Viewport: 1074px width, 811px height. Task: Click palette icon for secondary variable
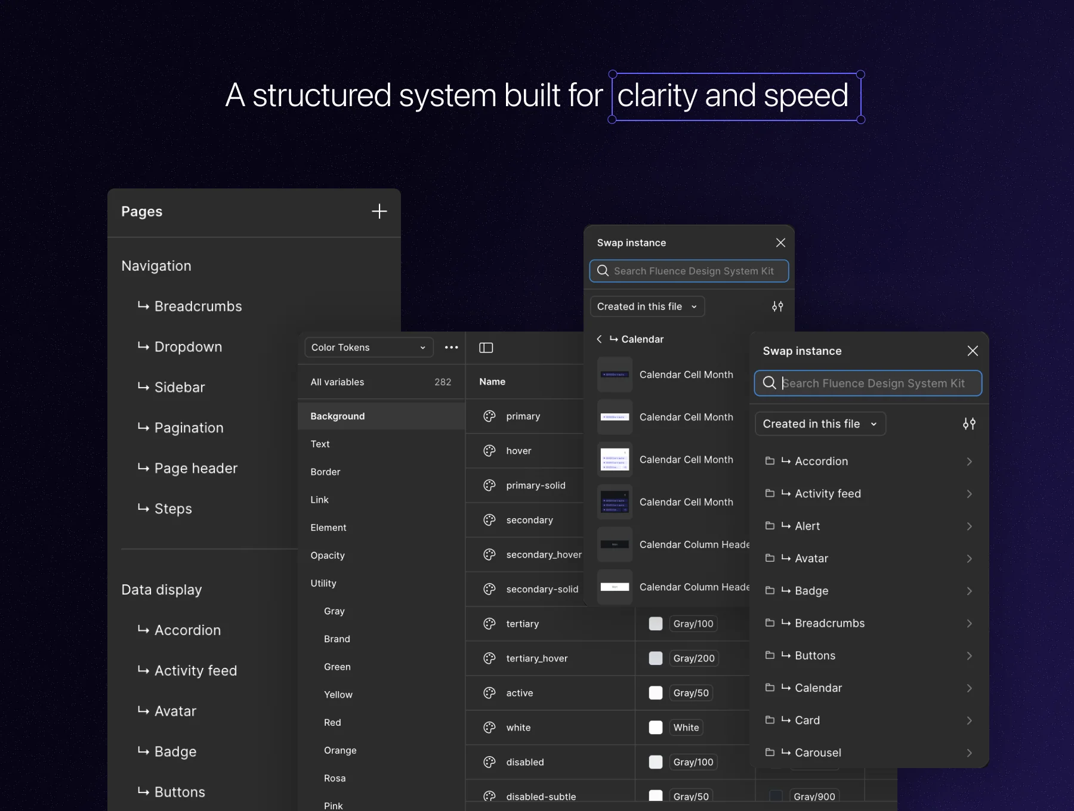[x=490, y=520]
